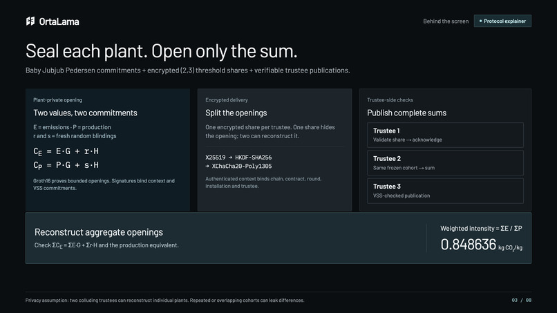Click the 'E = emissions · P = production' line
Screen dimensions: 557x313
pyautogui.click(x=72, y=127)
